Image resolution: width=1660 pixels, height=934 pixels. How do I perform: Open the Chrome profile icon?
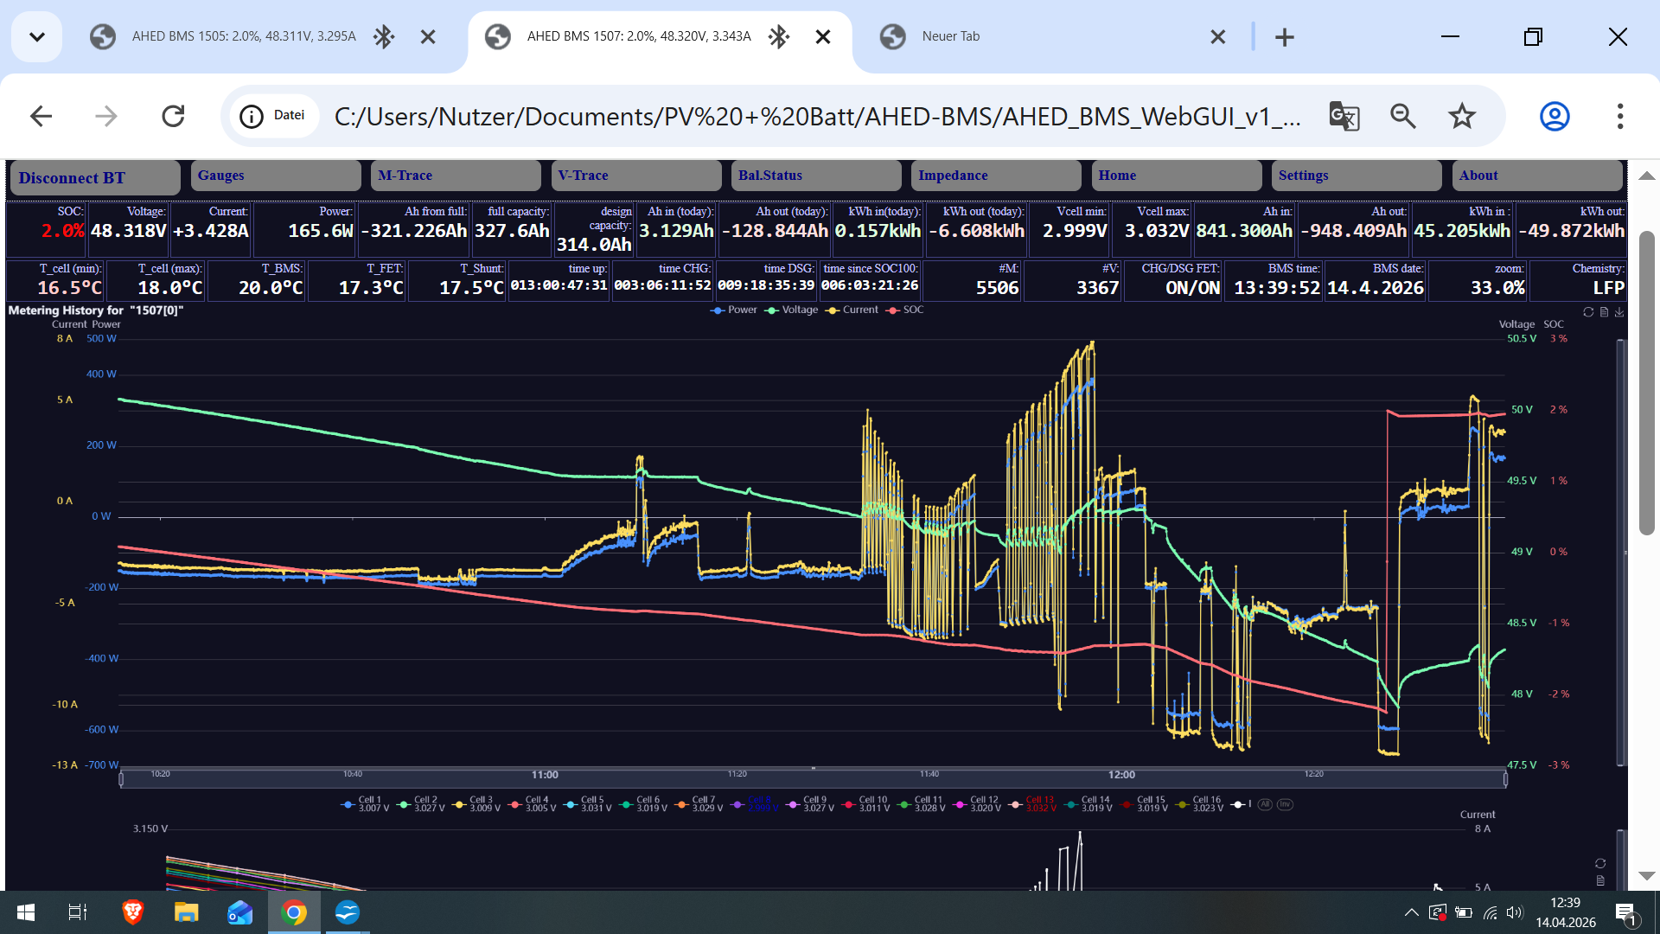click(x=1555, y=116)
